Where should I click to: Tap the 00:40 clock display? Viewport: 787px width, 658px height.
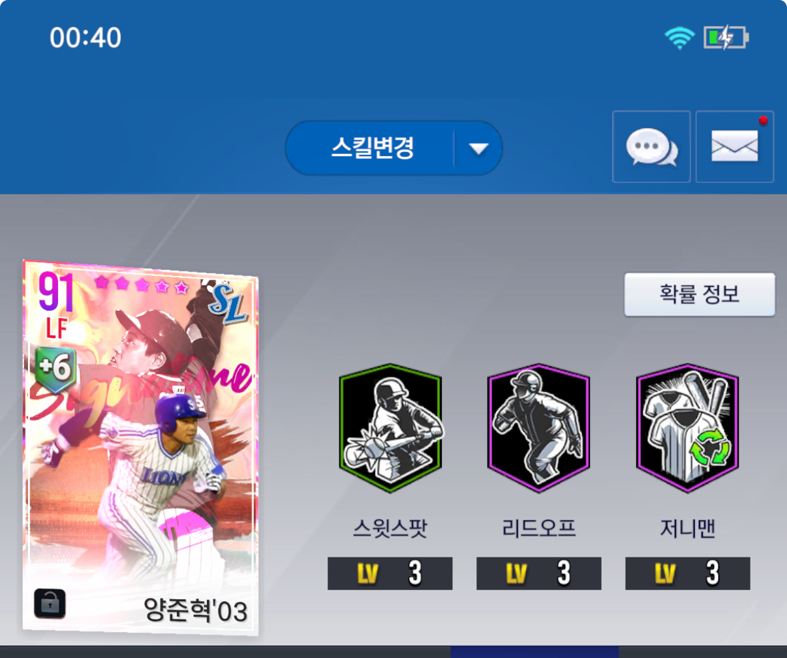coord(85,39)
